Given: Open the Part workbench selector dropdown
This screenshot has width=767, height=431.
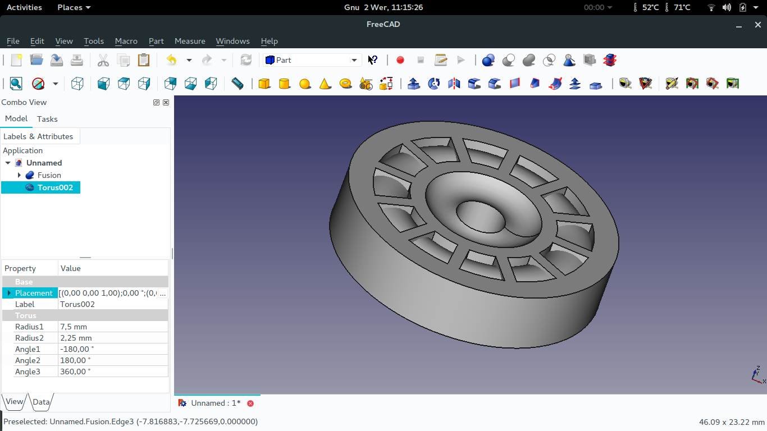Looking at the screenshot, I should click(354, 60).
